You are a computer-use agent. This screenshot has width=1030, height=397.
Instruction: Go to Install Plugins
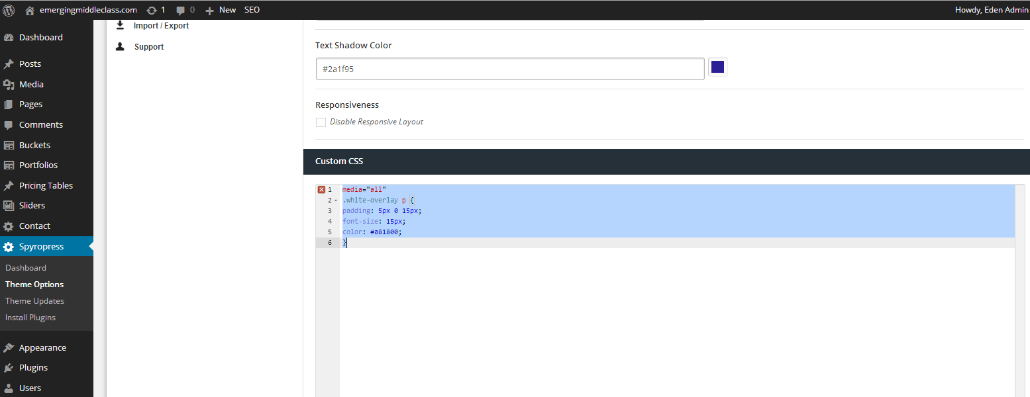pos(30,317)
